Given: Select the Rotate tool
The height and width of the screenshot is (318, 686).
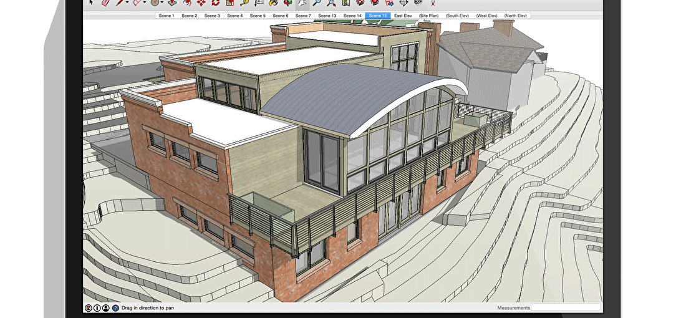Looking at the screenshot, I should (215, 2).
